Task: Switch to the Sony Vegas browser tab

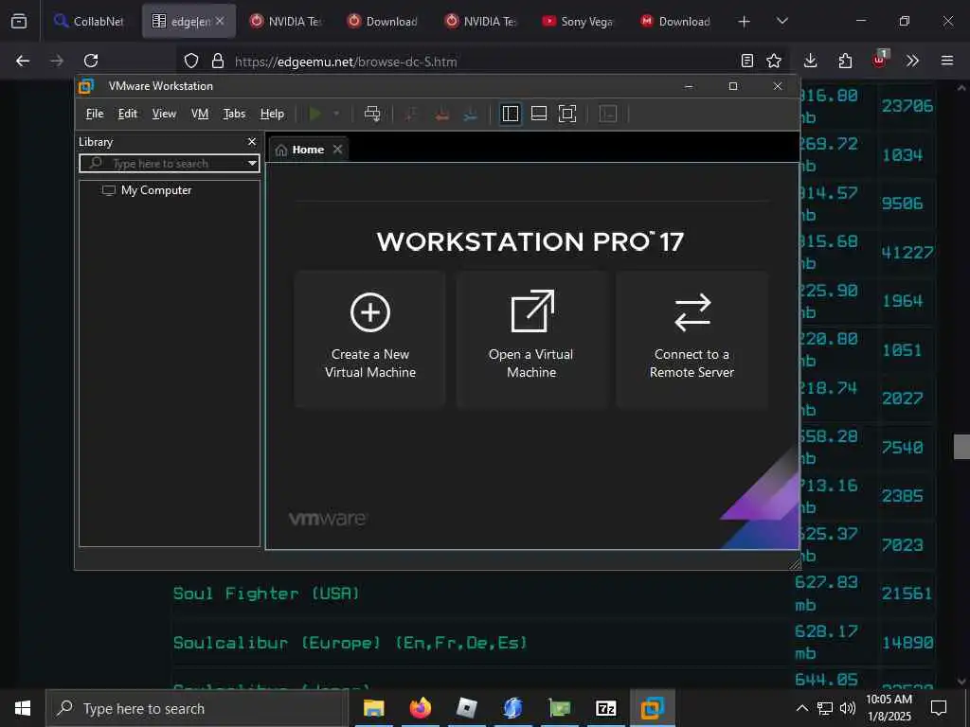Action: [578, 21]
